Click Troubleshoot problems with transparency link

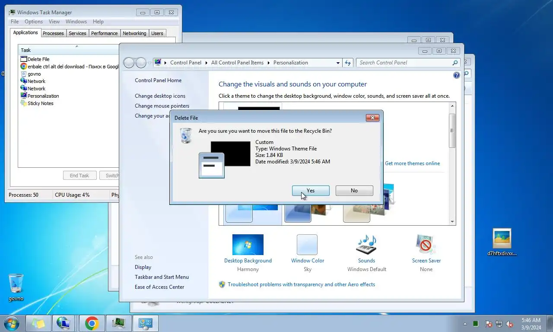(x=301, y=284)
